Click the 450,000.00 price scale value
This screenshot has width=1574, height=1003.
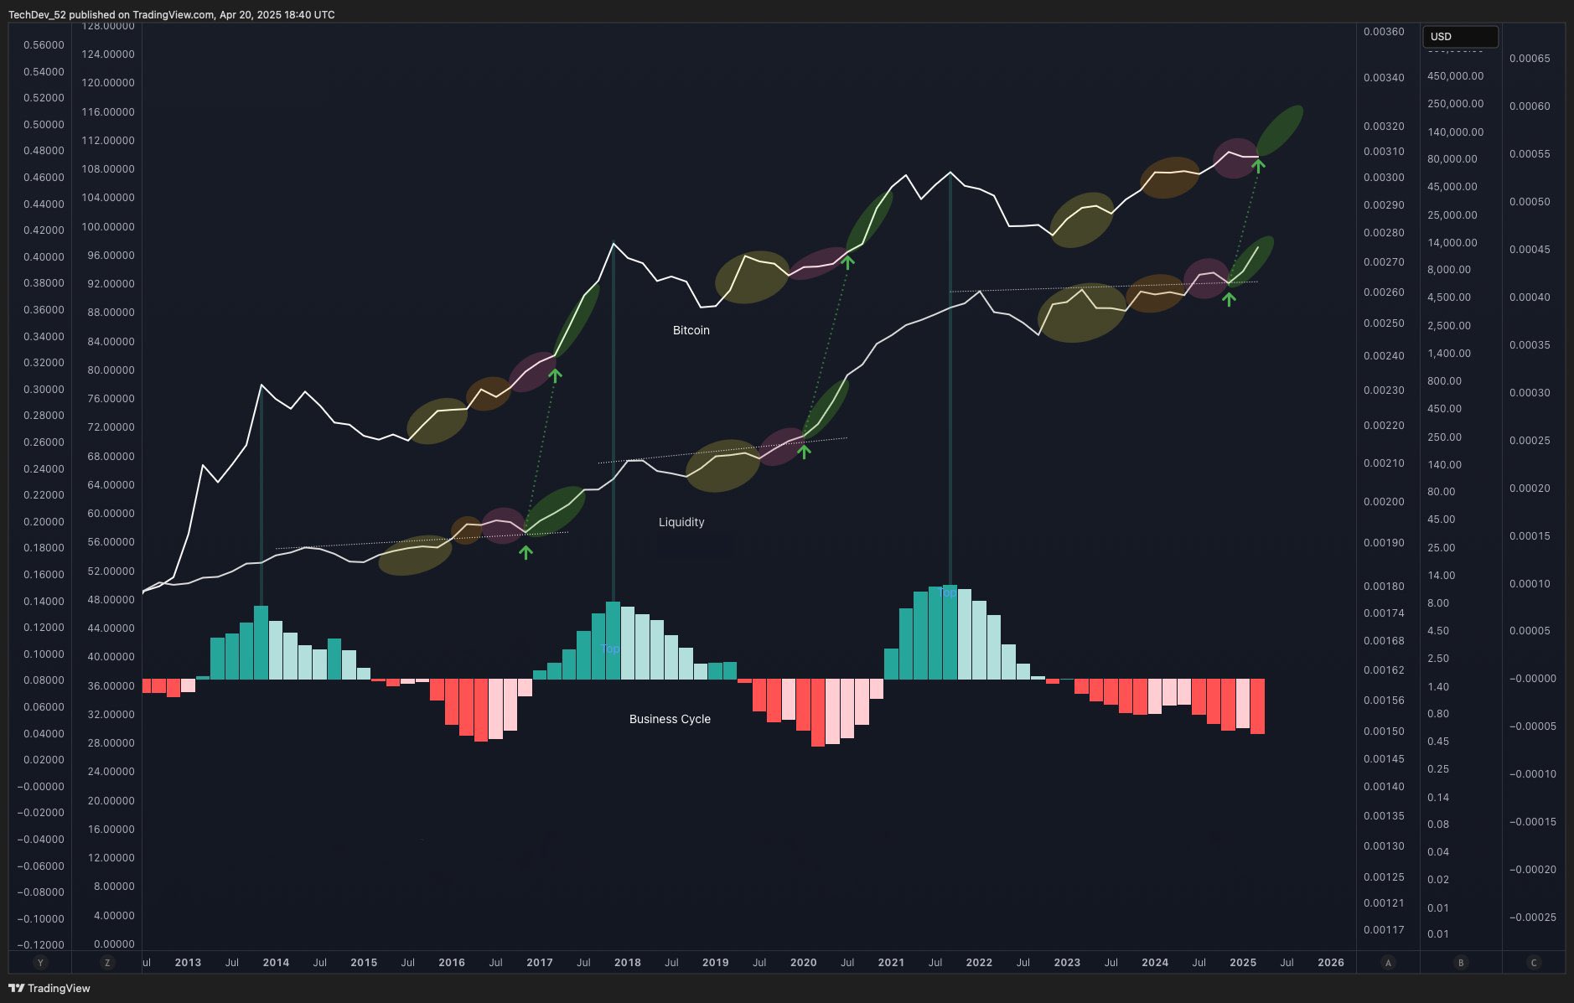click(x=1456, y=76)
